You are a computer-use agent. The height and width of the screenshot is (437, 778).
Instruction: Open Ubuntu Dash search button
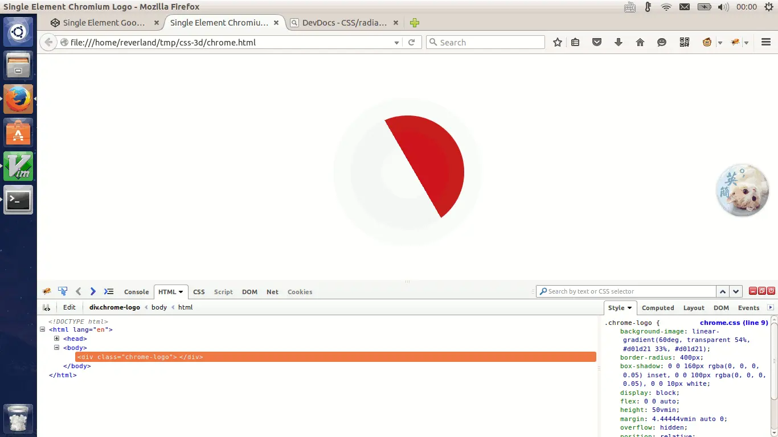coord(18,32)
